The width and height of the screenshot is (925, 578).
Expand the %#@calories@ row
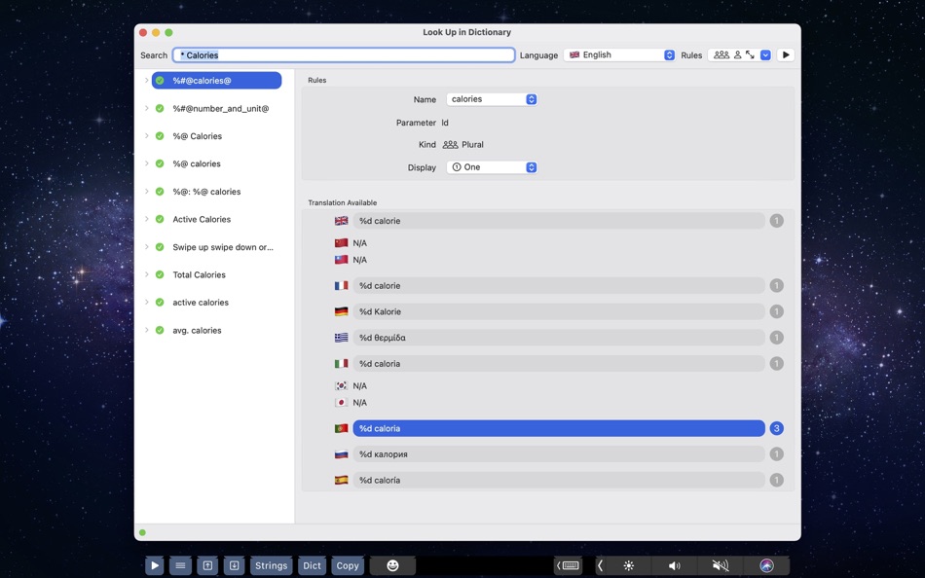click(146, 80)
